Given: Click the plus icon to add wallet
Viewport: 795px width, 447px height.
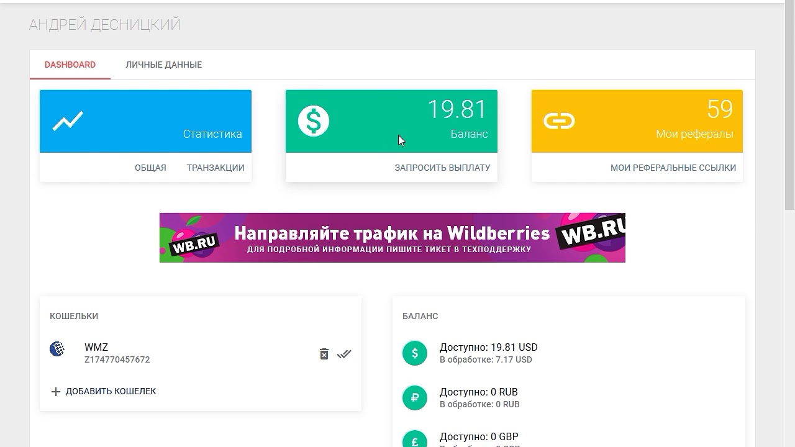Looking at the screenshot, I should click(x=55, y=392).
